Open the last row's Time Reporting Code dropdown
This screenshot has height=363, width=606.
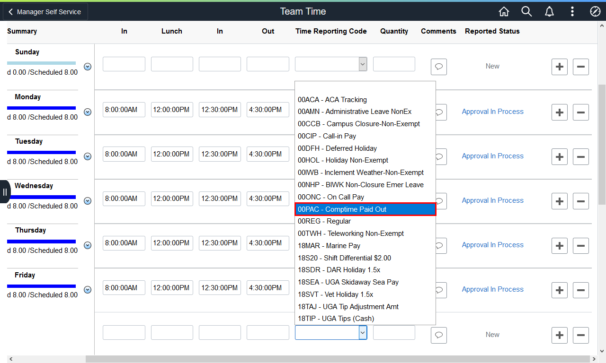tap(331, 332)
